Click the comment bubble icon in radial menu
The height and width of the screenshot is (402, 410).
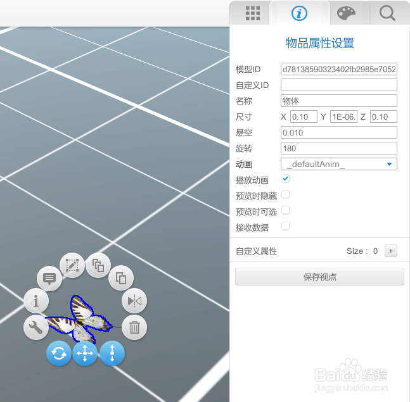click(49, 279)
